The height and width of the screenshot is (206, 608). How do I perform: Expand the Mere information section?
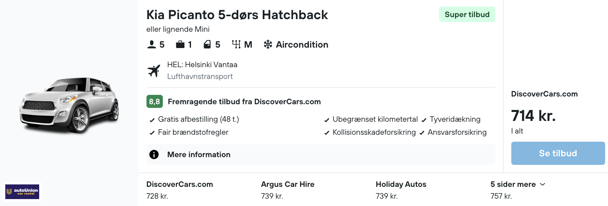199,155
